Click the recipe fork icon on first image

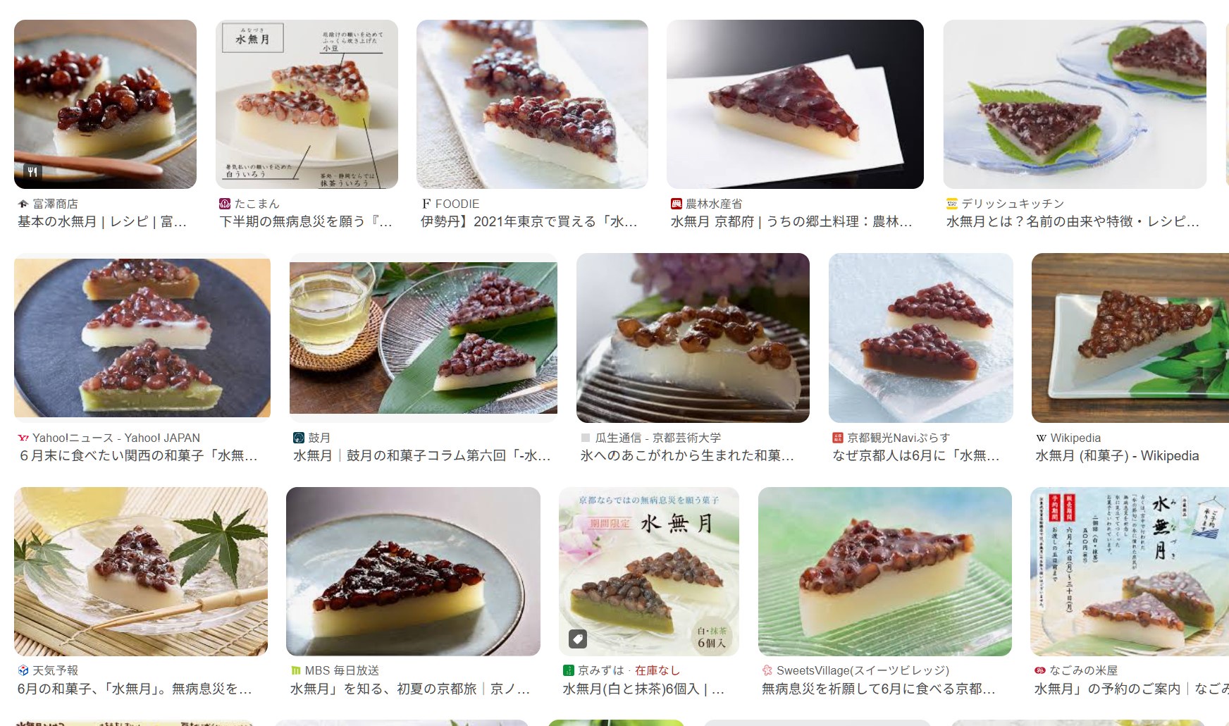32,171
